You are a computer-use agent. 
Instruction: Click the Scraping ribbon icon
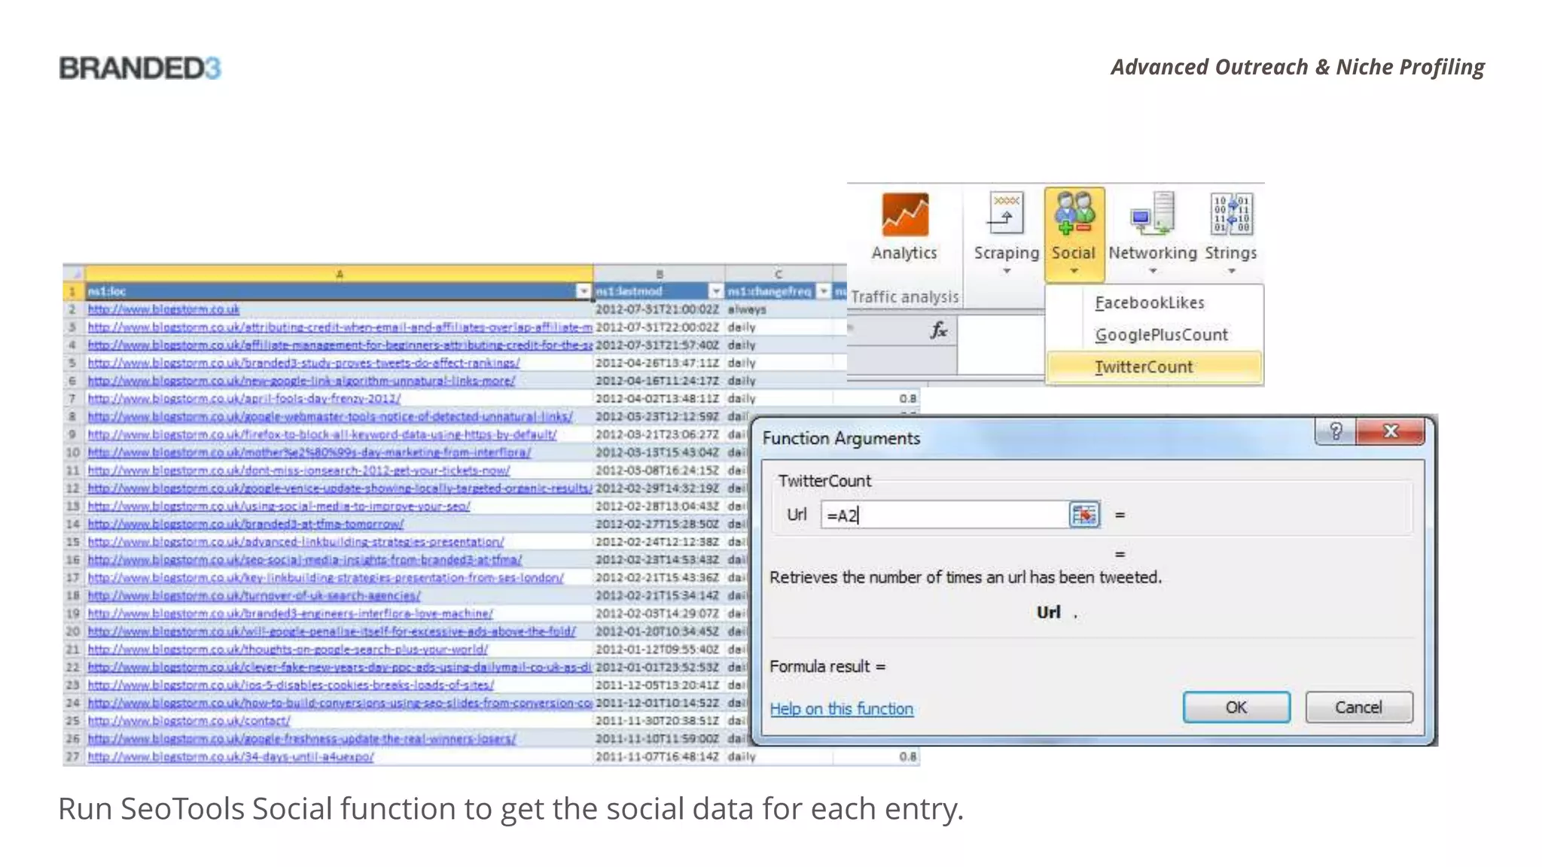tap(1006, 214)
